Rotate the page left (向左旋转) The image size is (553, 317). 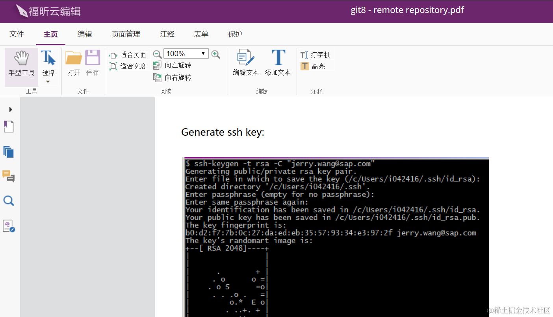tap(173, 65)
